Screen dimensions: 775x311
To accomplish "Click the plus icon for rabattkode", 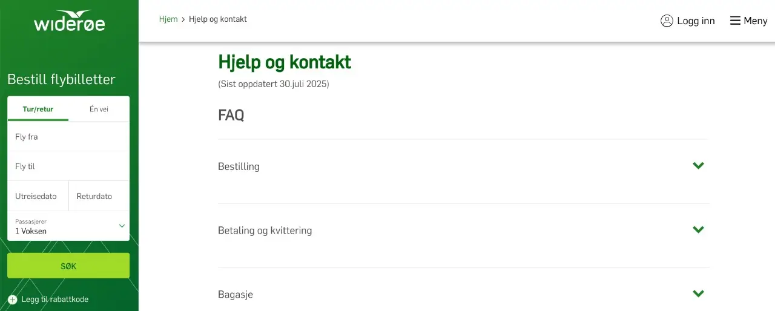I will point(13,300).
